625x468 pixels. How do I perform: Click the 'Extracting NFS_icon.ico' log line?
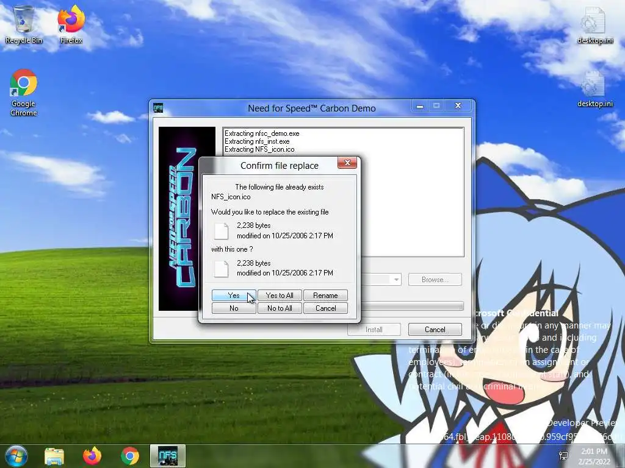click(259, 149)
